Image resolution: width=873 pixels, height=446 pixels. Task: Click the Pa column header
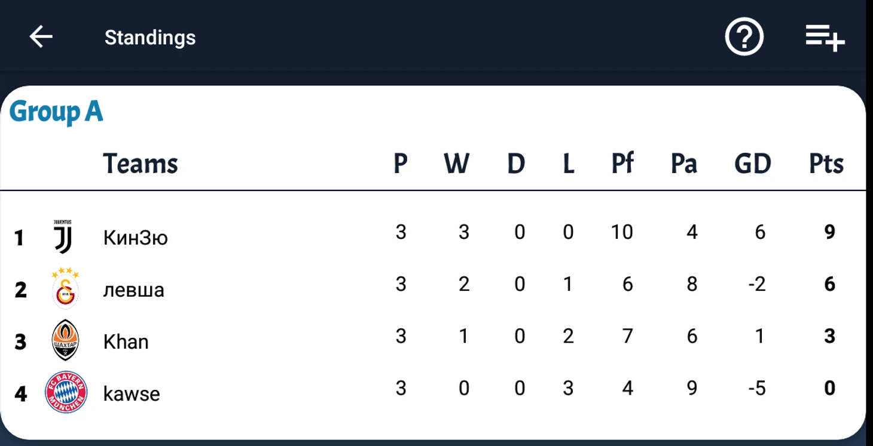[684, 164]
